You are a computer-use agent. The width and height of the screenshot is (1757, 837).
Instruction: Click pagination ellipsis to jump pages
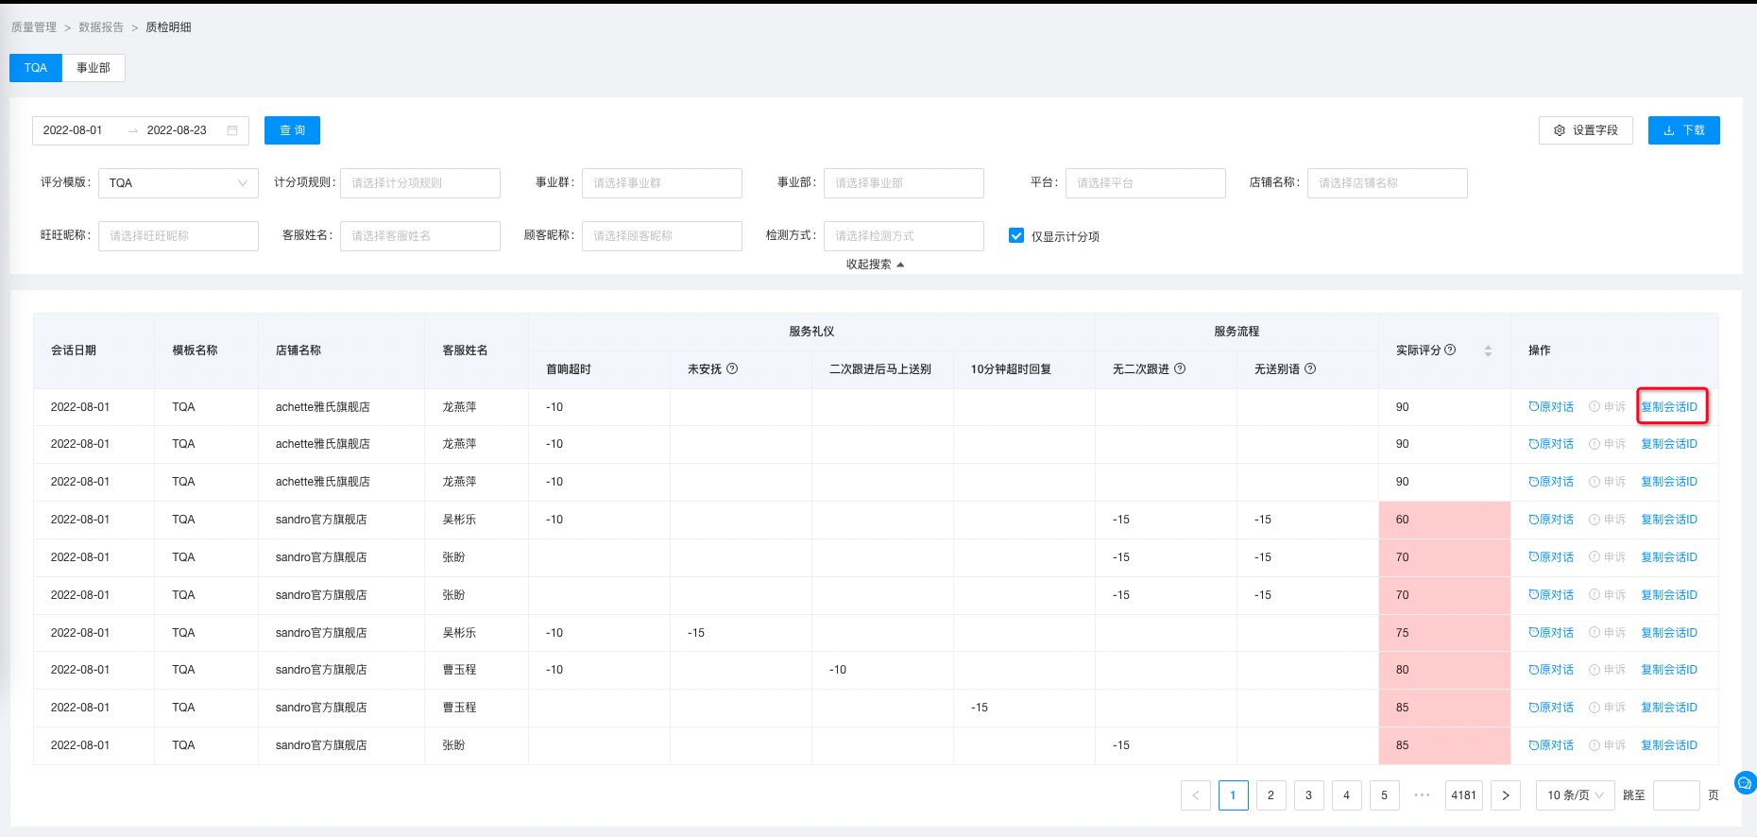pyautogui.click(x=1422, y=795)
